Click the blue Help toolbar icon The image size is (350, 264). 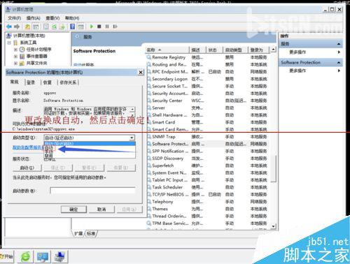[x=73, y=27]
